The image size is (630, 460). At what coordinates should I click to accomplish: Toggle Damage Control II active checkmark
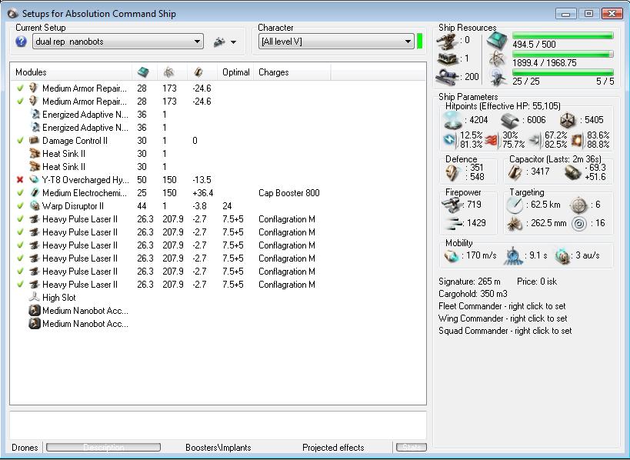[x=20, y=141]
